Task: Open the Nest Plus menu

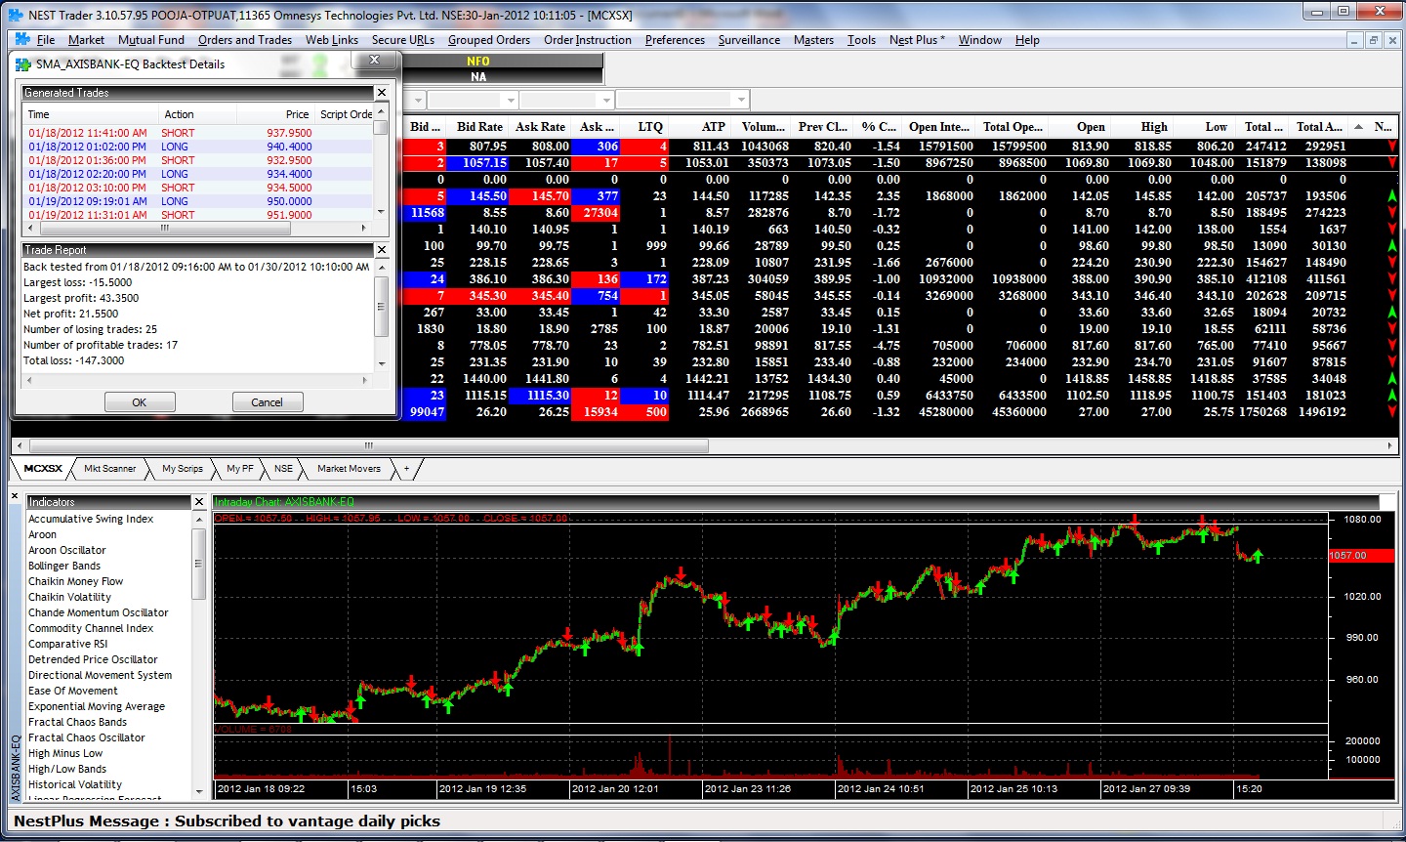Action: [917, 40]
